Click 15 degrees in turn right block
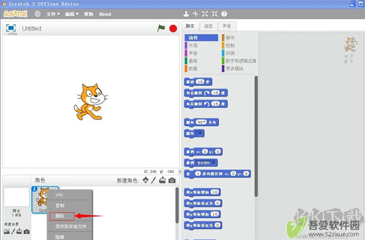The height and width of the screenshot is (240, 365). click(x=216, y=93)
